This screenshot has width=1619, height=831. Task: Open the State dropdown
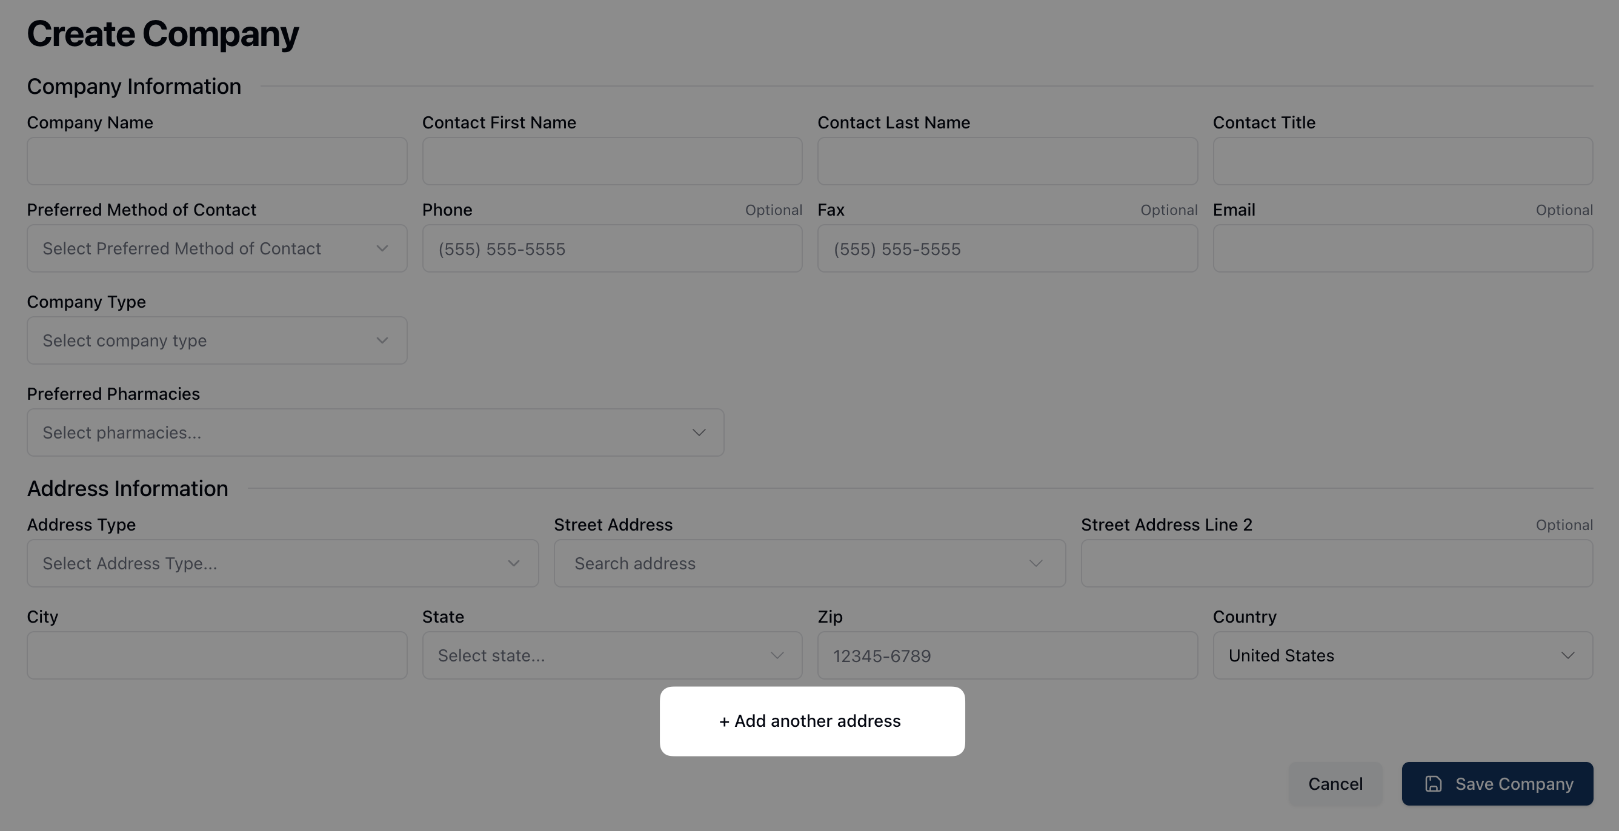click(611, 656)
